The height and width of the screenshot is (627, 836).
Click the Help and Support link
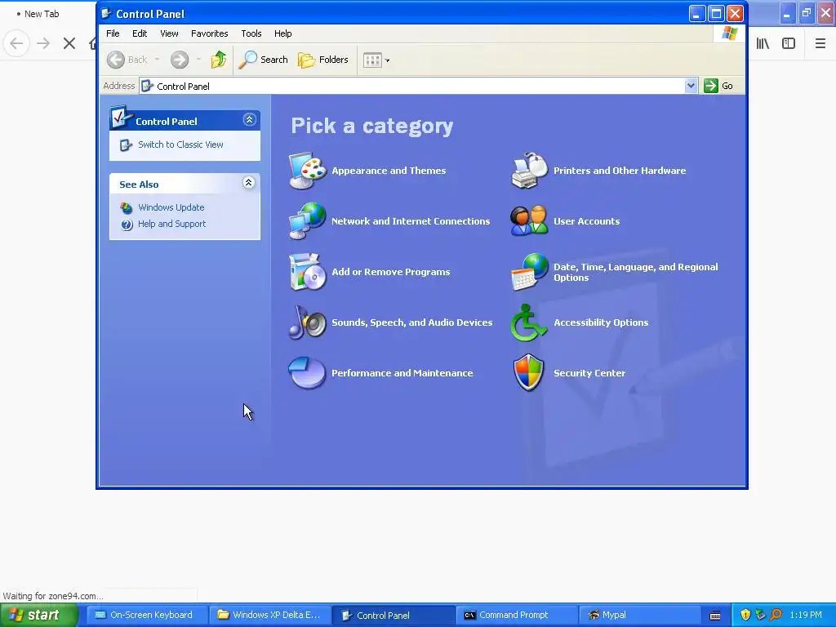pyautogui.click(x=171, y=224)
